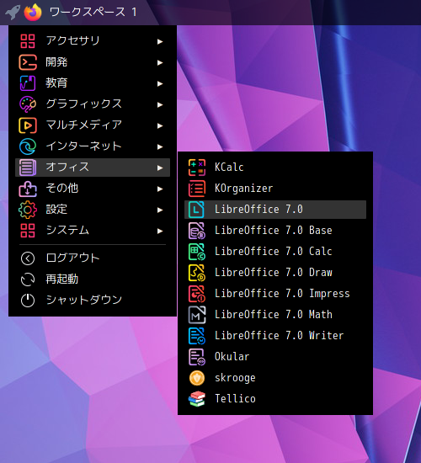Click the LibreOffice Impress icon

point(197,294)
